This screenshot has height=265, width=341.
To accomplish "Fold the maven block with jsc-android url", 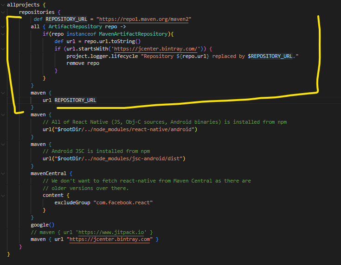I will tap(3, 144).
